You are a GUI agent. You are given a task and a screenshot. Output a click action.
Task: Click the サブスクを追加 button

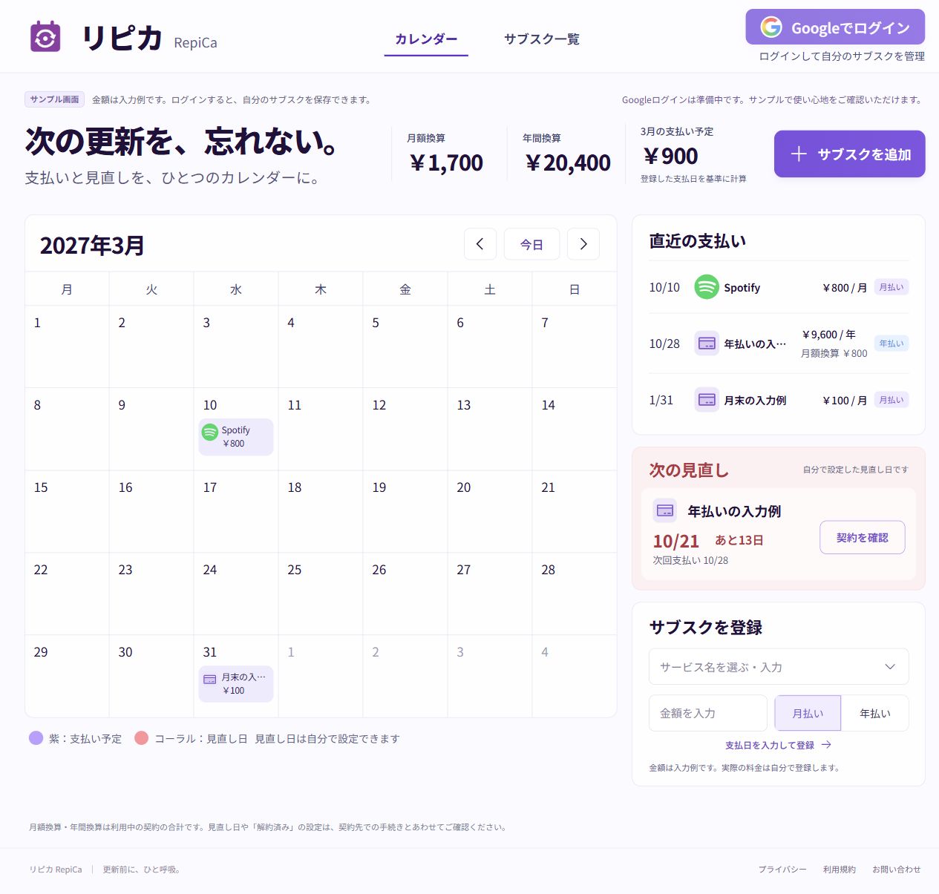click(849, 154)
